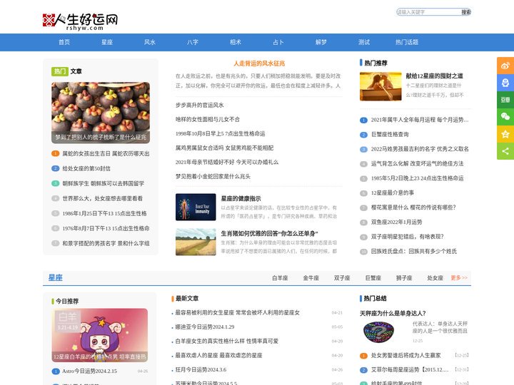Select the 处女座 sub-category tab
The width and height of the screenshot is (514, 385).
pos(435,278)
